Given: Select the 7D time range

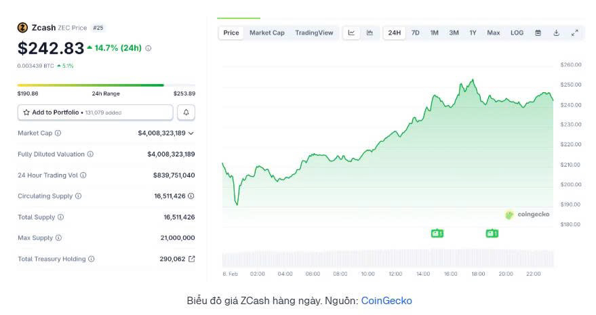Looking at the screenshot, I should click(x=416, y=33).
